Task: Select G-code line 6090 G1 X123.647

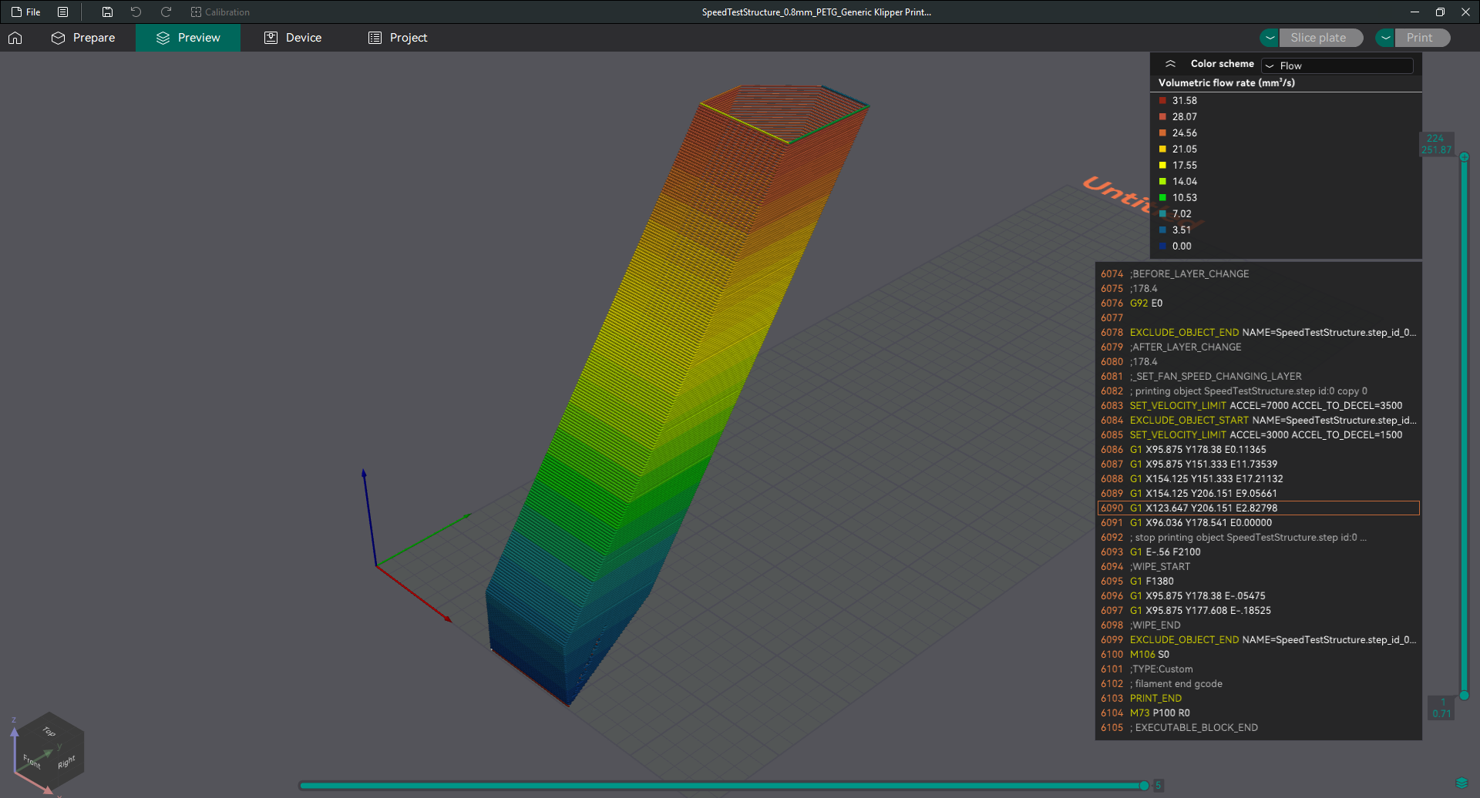Action: [1258, 508]
